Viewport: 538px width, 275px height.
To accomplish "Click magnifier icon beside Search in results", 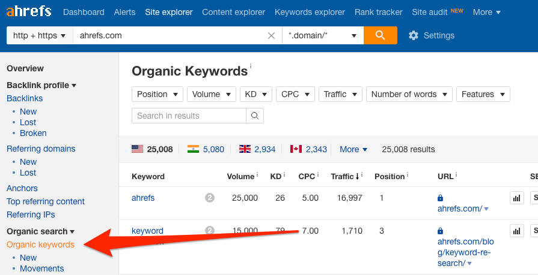I will 255,116.
